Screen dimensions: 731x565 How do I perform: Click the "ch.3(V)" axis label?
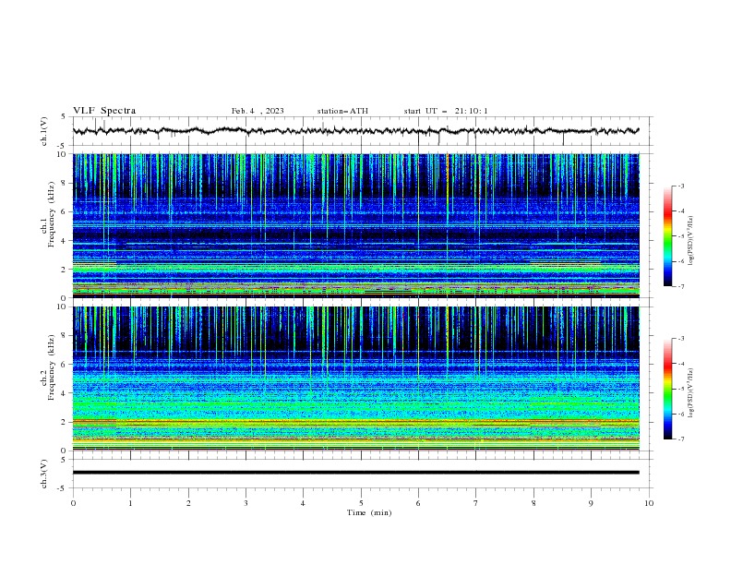[x=44, y=474]
